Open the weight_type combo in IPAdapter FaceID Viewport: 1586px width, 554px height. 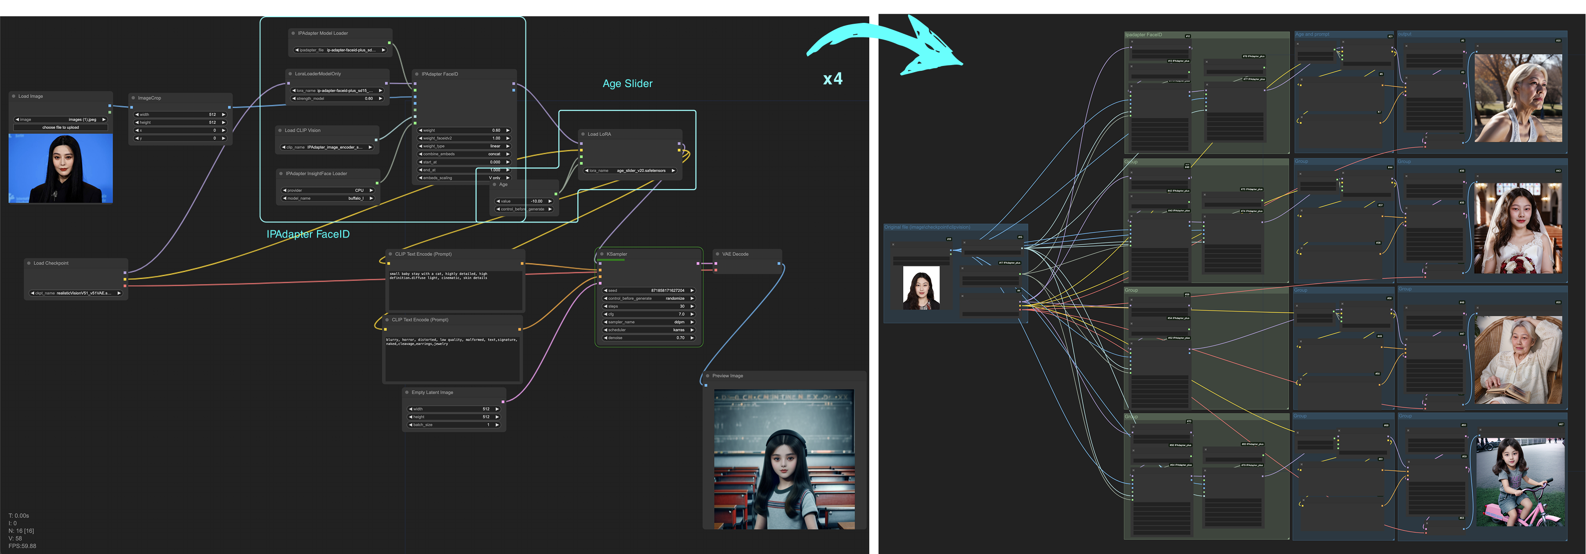(x=464, y=146)
